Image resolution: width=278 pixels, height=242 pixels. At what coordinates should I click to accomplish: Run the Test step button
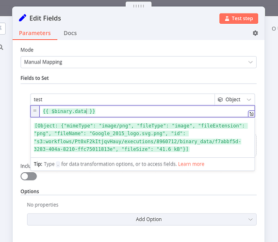(239, 18)
